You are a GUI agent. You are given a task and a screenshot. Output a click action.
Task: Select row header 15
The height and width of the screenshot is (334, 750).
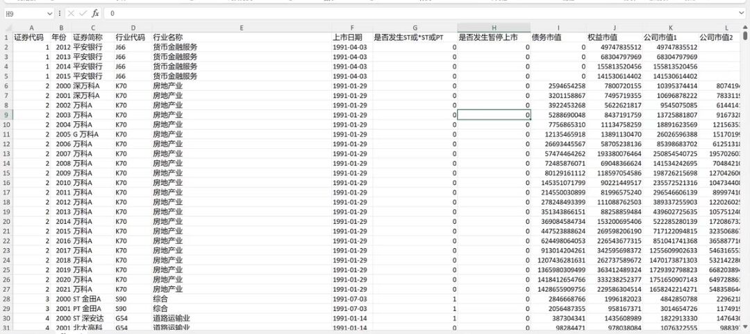point(6,173)
